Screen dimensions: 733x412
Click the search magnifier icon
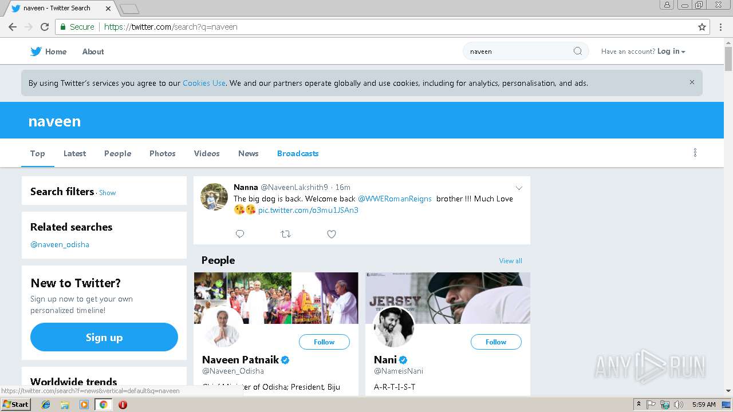[577, 51]
